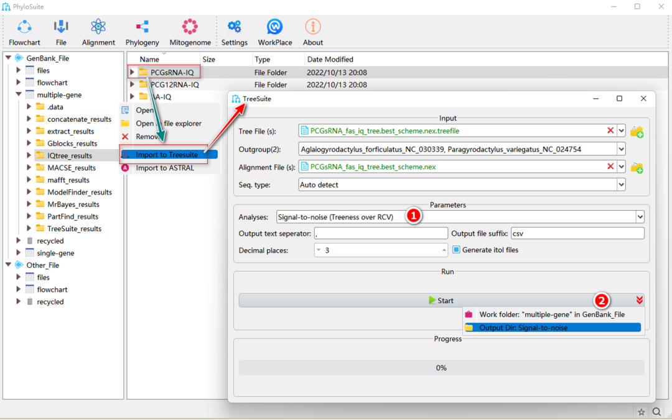
Task: Toggle the Generate itol files checkbox
Action: click(457, 250)
